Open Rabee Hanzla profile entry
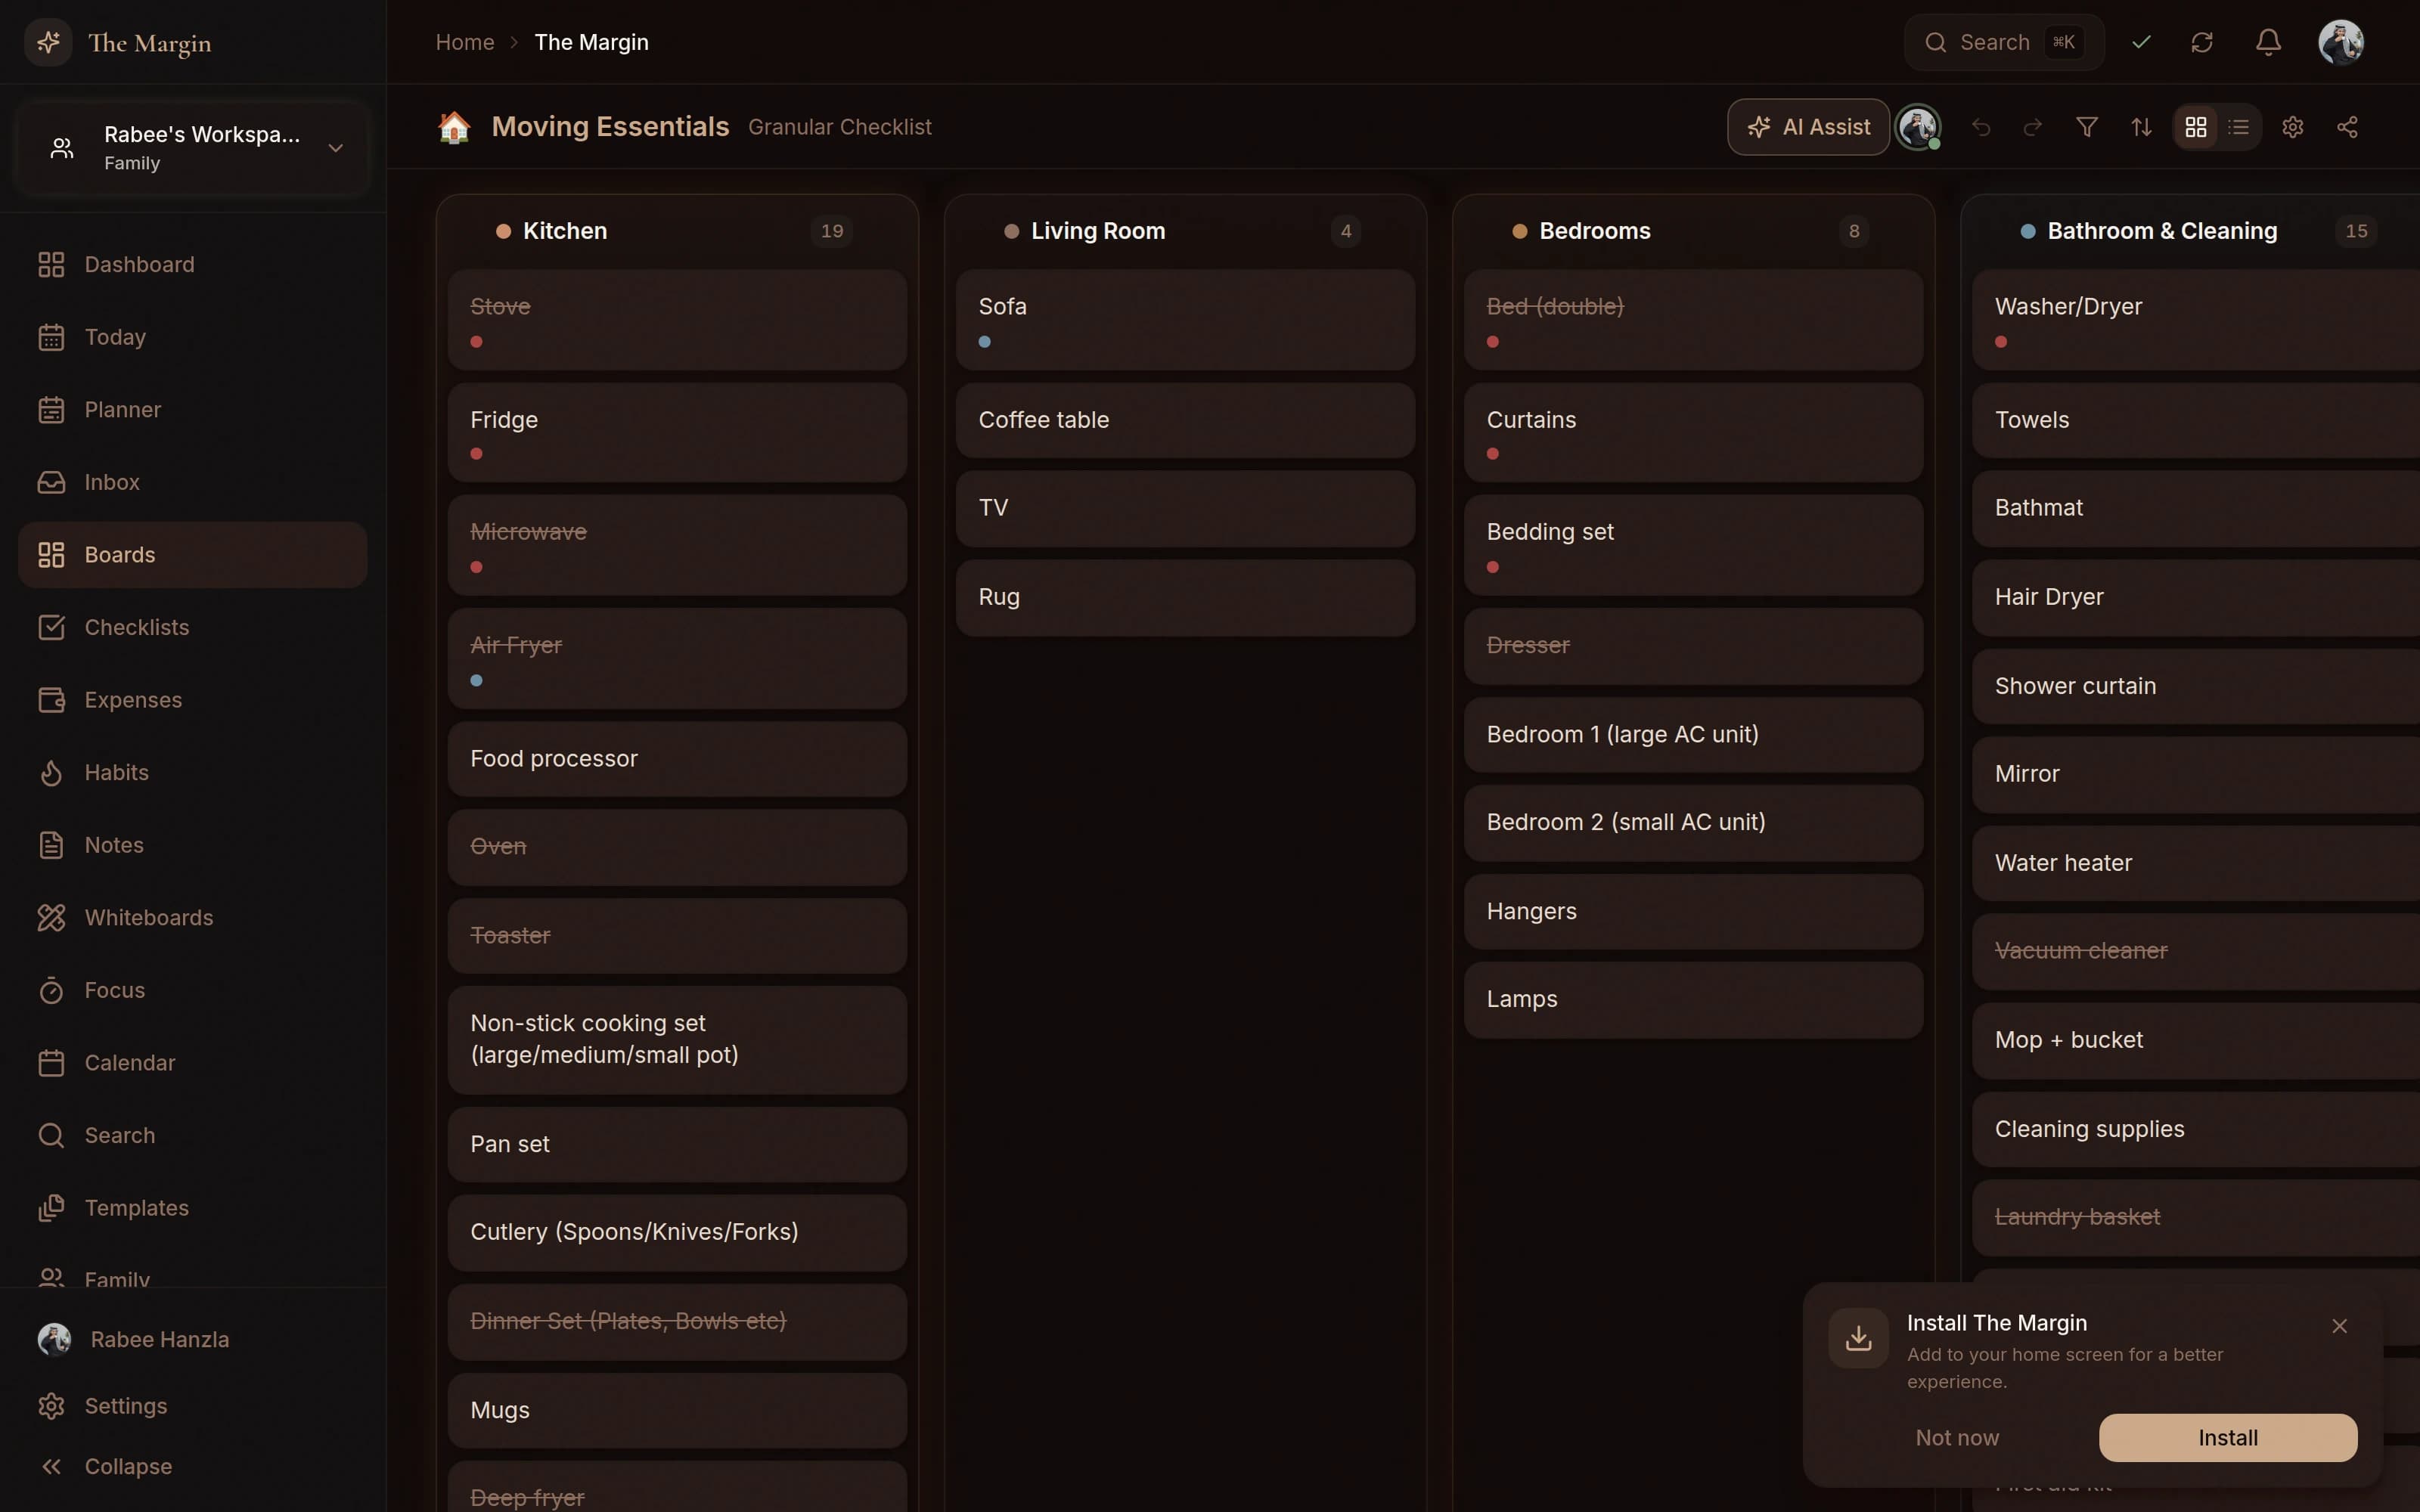This screenshot has width=2420, height=1512. [x=192, y=1340]
